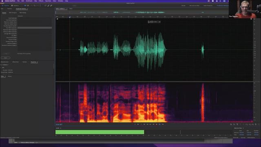
Task: Switch to the Multitrack editor view
Action: [15, 5]
